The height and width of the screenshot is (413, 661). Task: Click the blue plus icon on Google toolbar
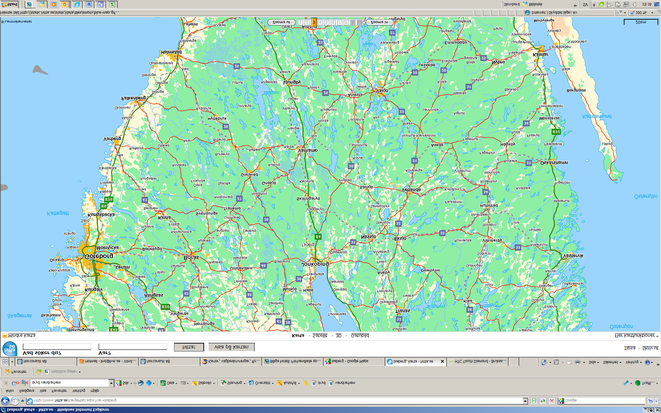[149, 383]
